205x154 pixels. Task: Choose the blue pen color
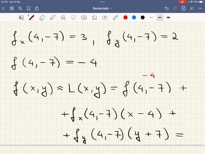tap(134, 18)
